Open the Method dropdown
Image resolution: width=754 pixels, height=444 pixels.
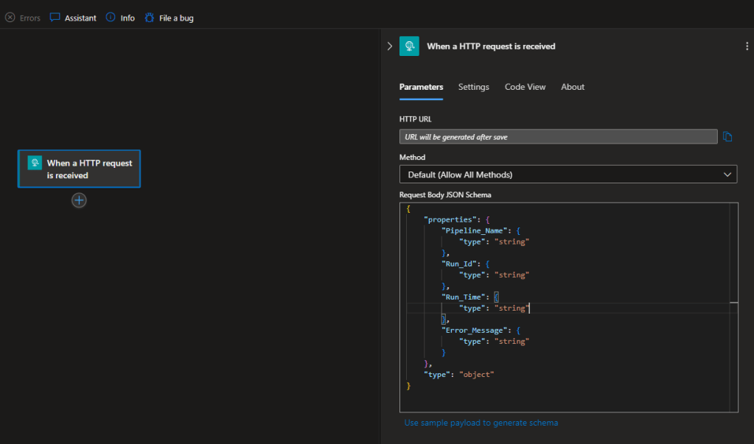[x=568, y=175]
